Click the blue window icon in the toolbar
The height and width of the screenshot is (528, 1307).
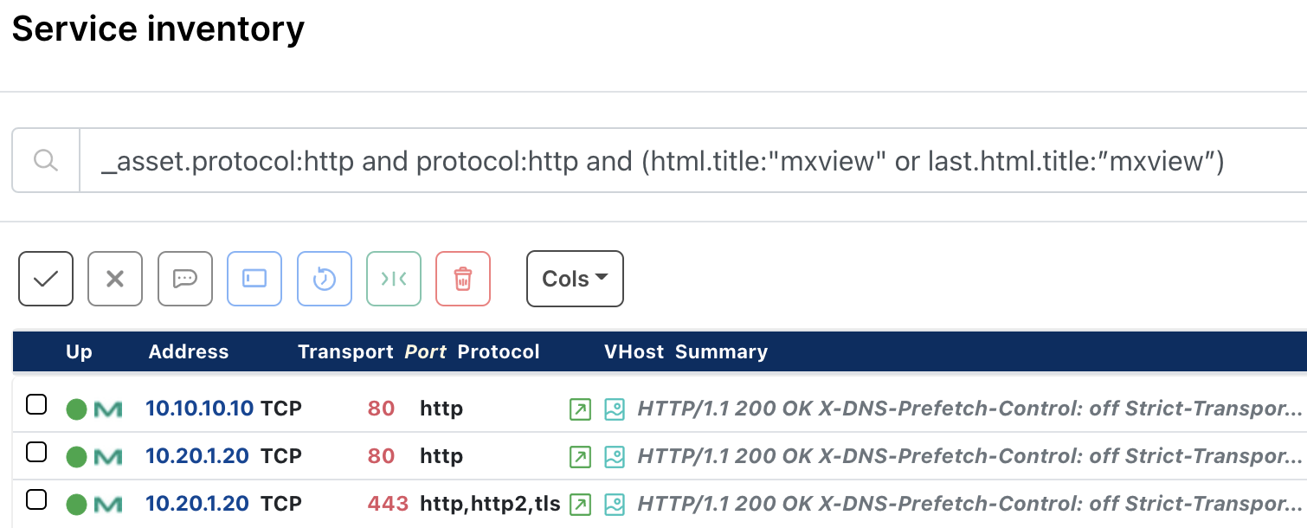254,278
